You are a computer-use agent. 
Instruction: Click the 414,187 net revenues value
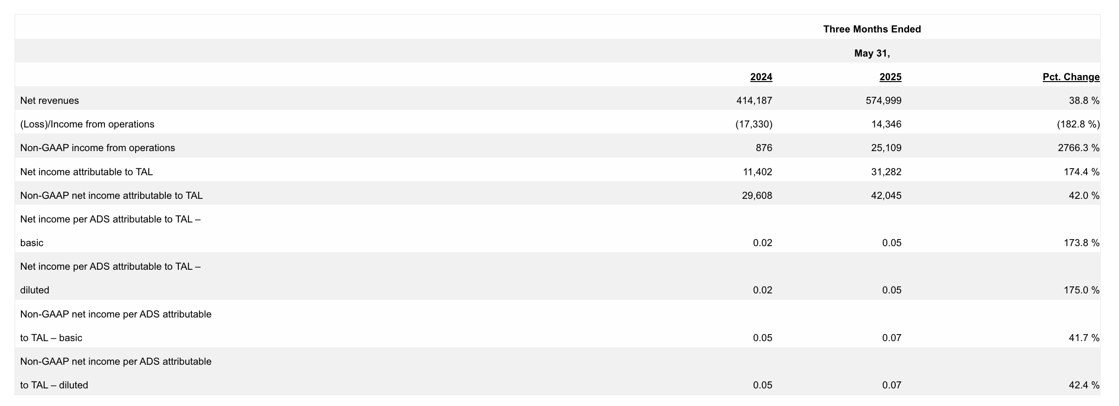click(754, 101)
